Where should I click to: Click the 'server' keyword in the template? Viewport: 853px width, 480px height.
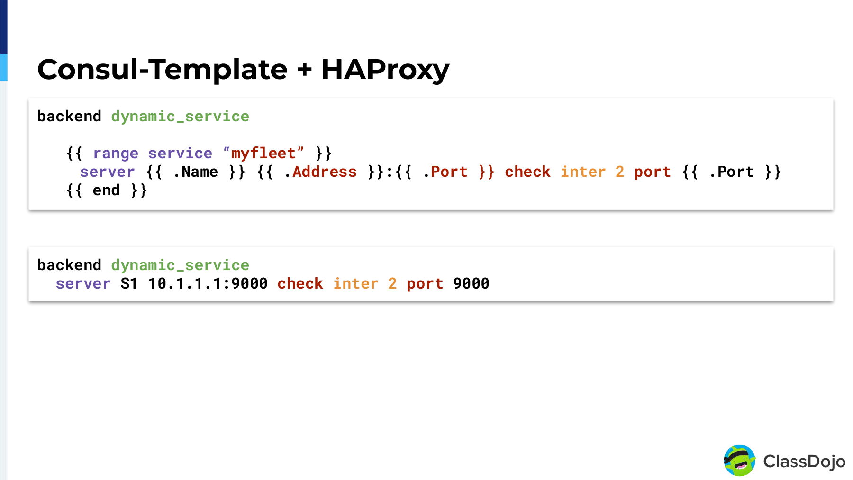coord(107,172)
